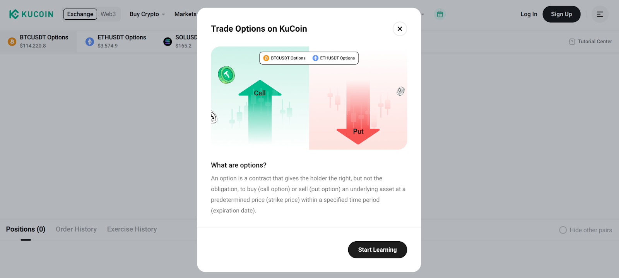Switch to the Order History tab
Screen dimensions: 619x278
[76, 229]
